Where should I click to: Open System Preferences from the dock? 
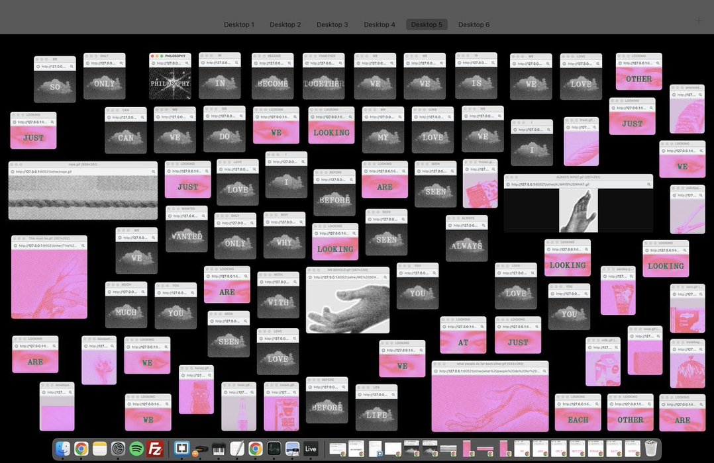119,448
